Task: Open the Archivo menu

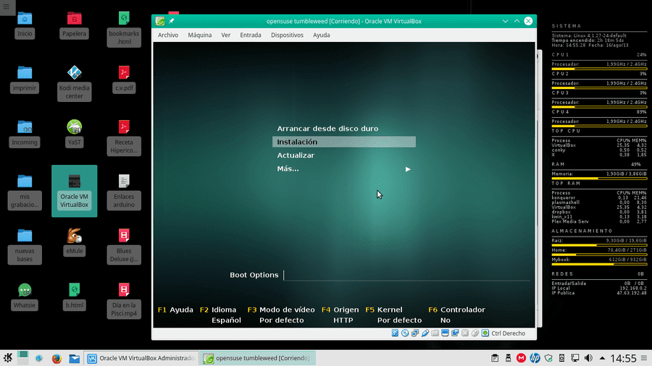Action: tap(168, 35)
